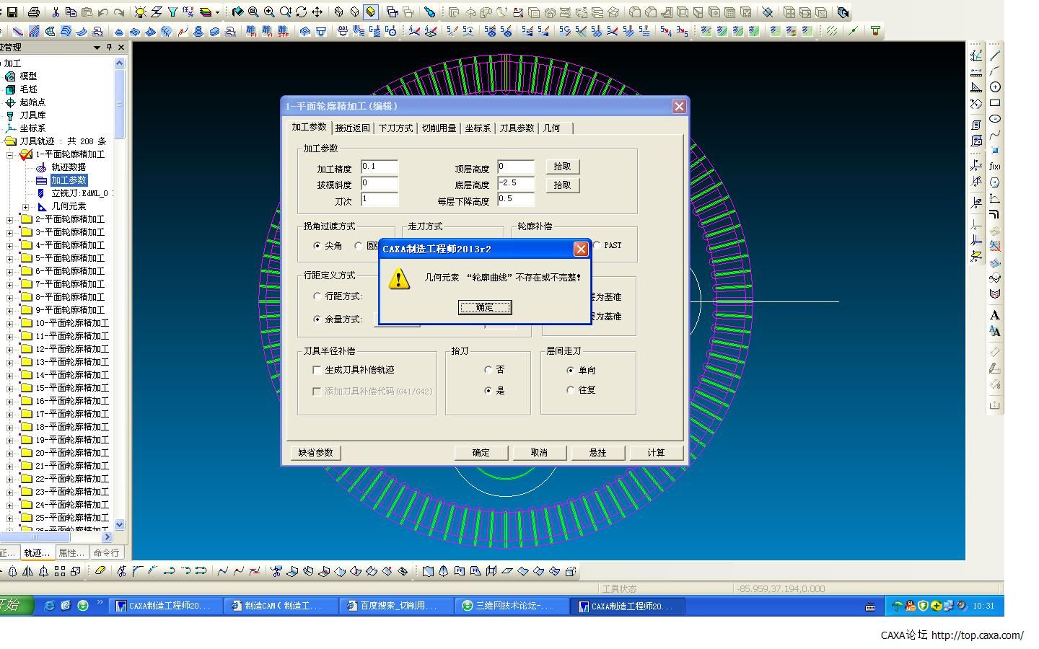Screen dimensions: 1039x649
Task: Select the shaded display cube icon
Action: click(370, 12)
